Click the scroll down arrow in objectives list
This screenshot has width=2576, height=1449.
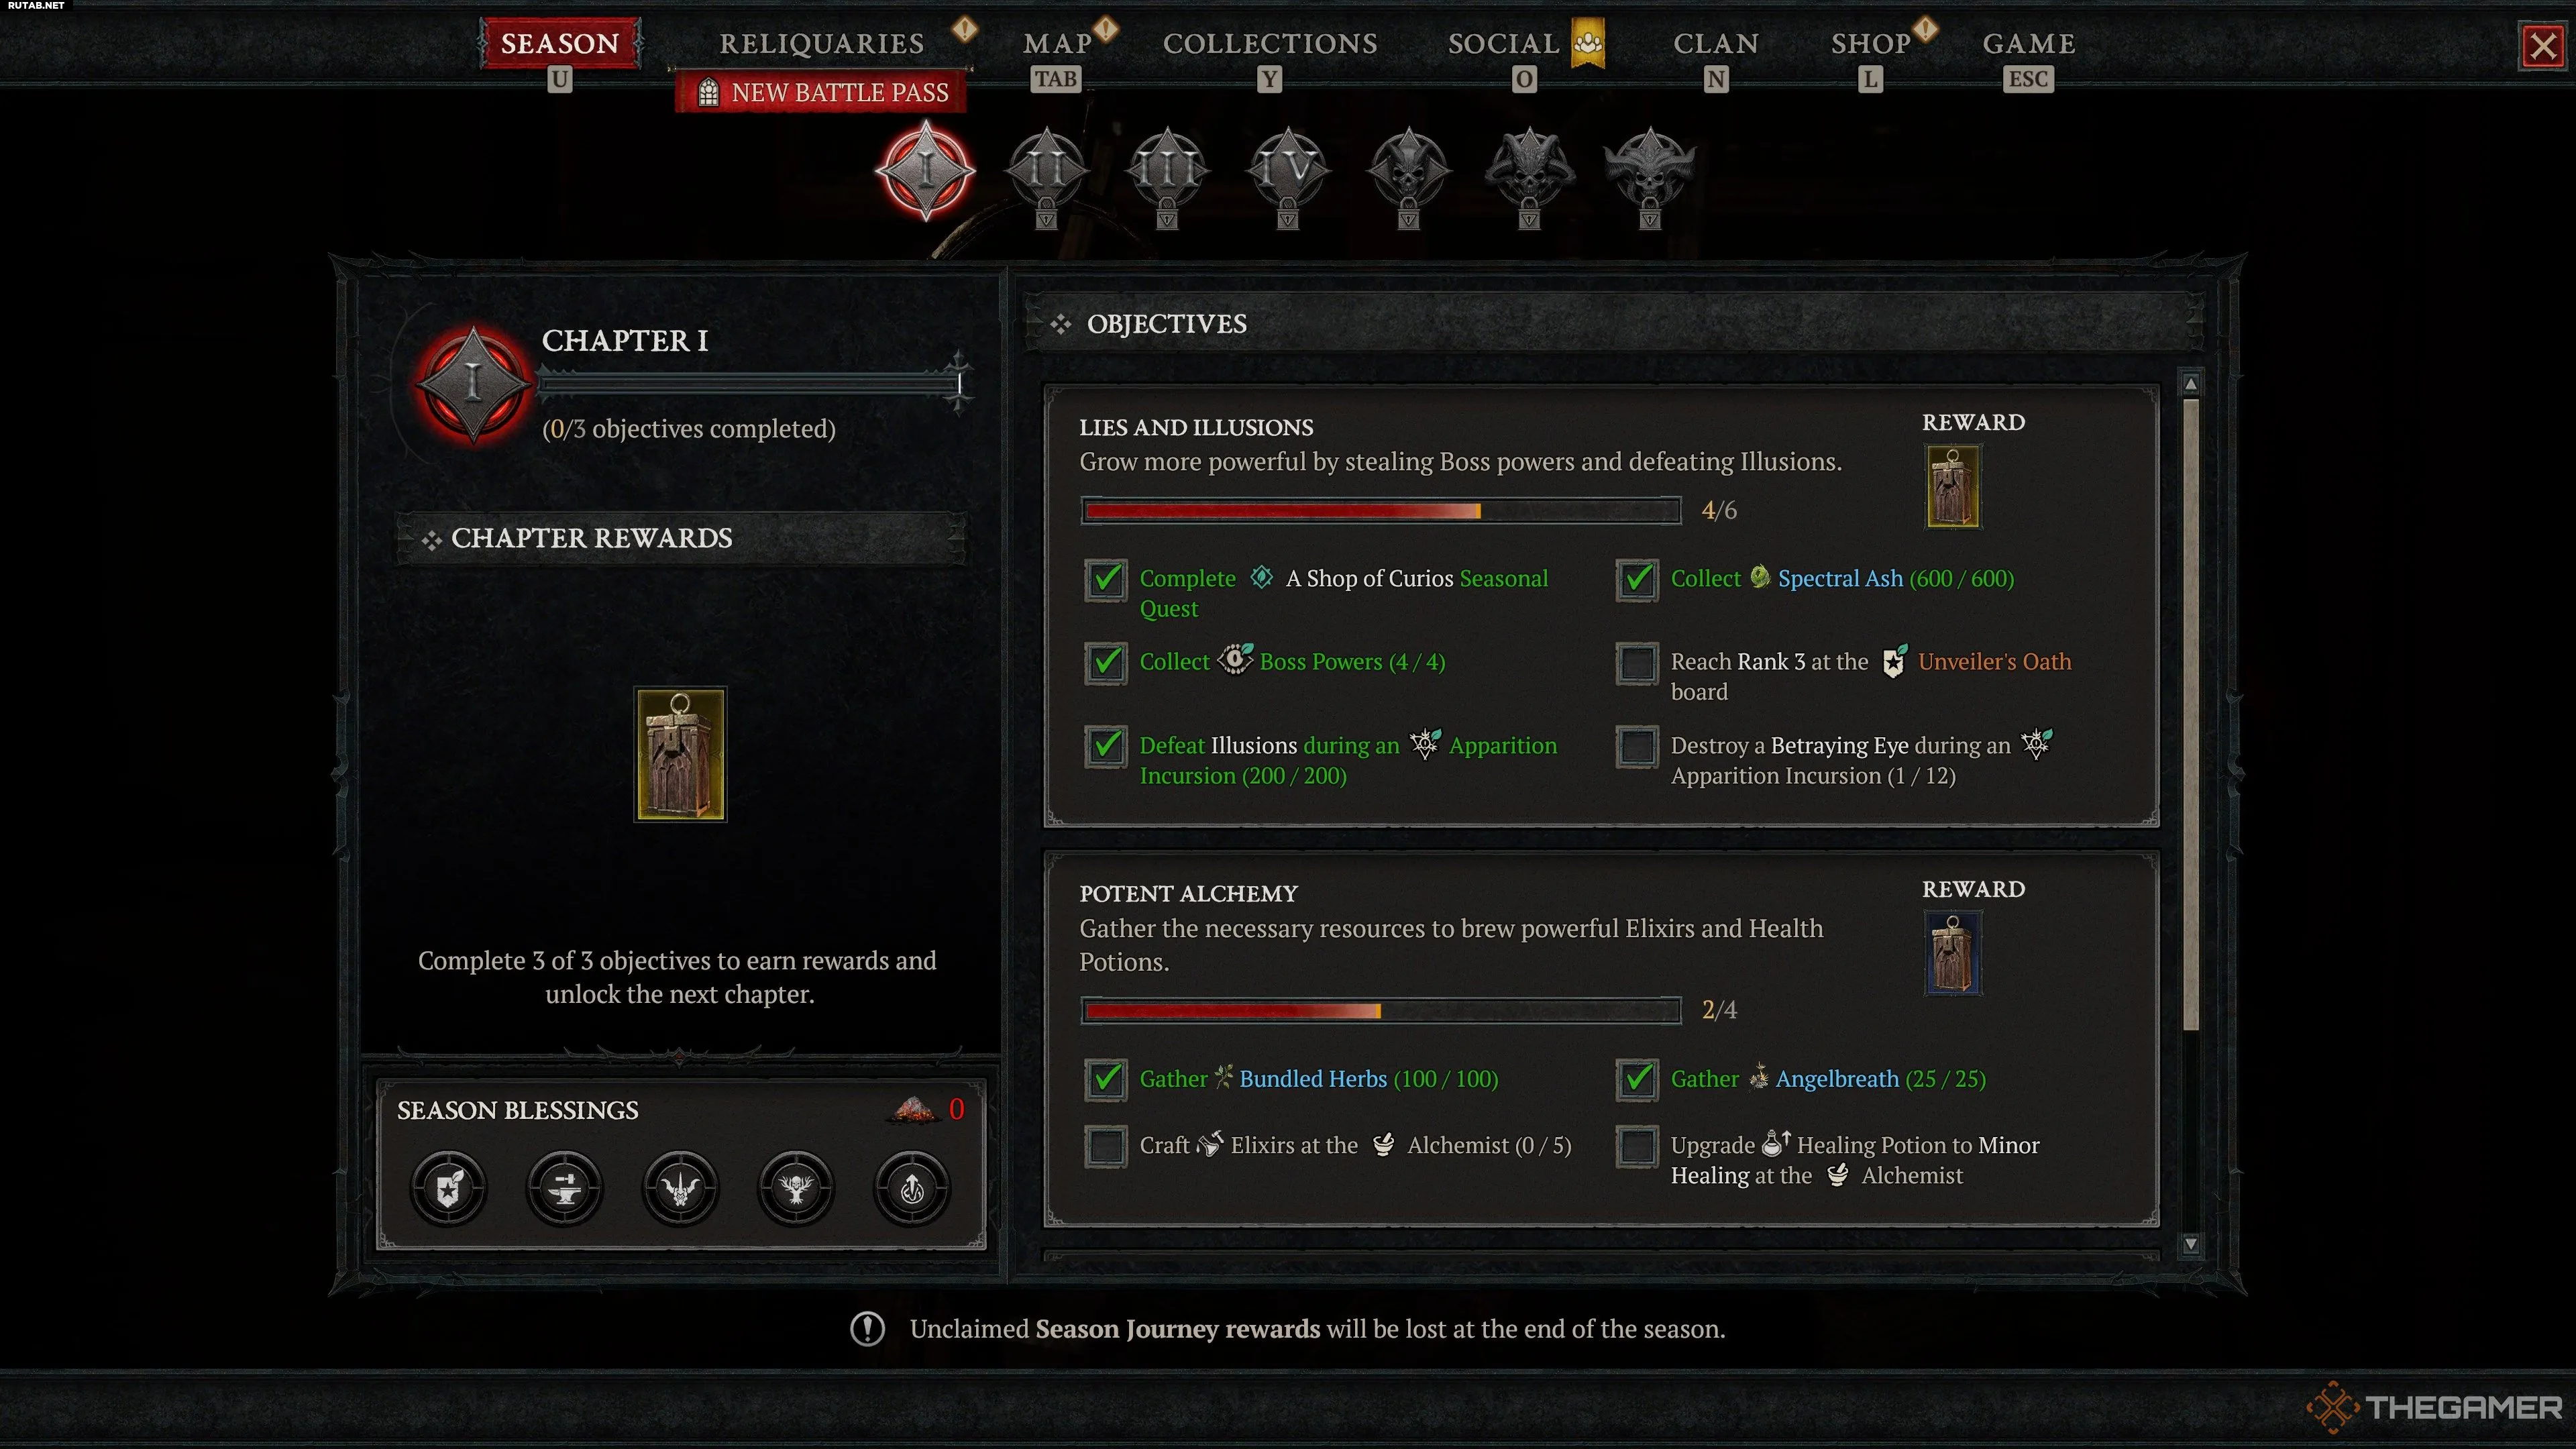click(2190, 1244)
